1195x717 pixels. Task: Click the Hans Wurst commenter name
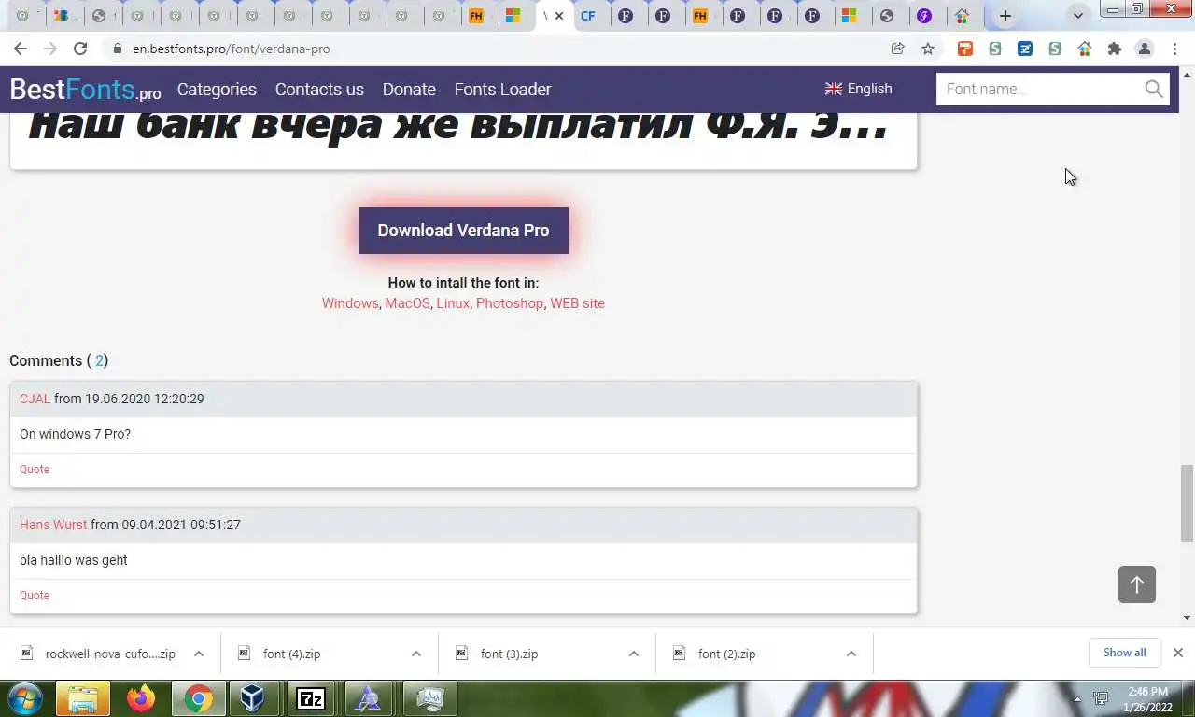[53, 525]
